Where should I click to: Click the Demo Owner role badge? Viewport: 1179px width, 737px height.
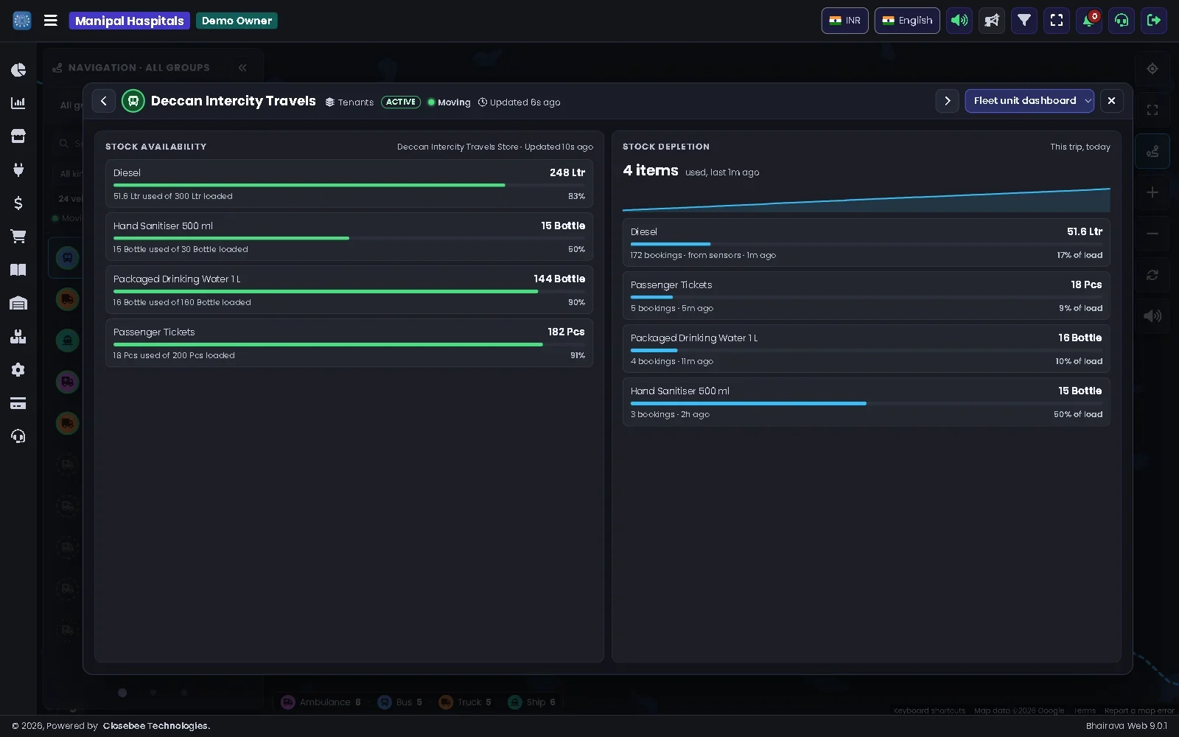click(237, 21)
